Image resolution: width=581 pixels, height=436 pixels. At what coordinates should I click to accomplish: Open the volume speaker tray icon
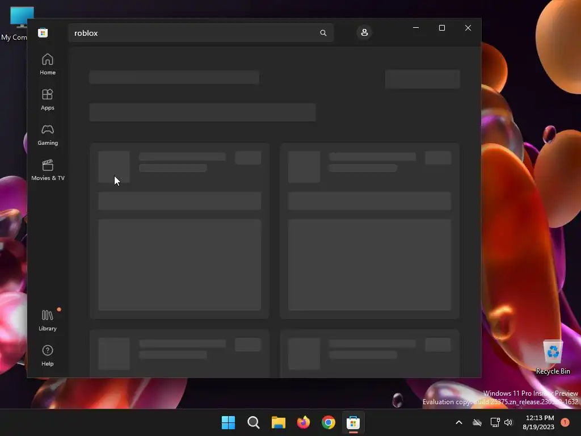point(508,422)
